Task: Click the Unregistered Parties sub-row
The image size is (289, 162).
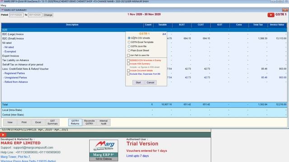Action: pos(144,78)
